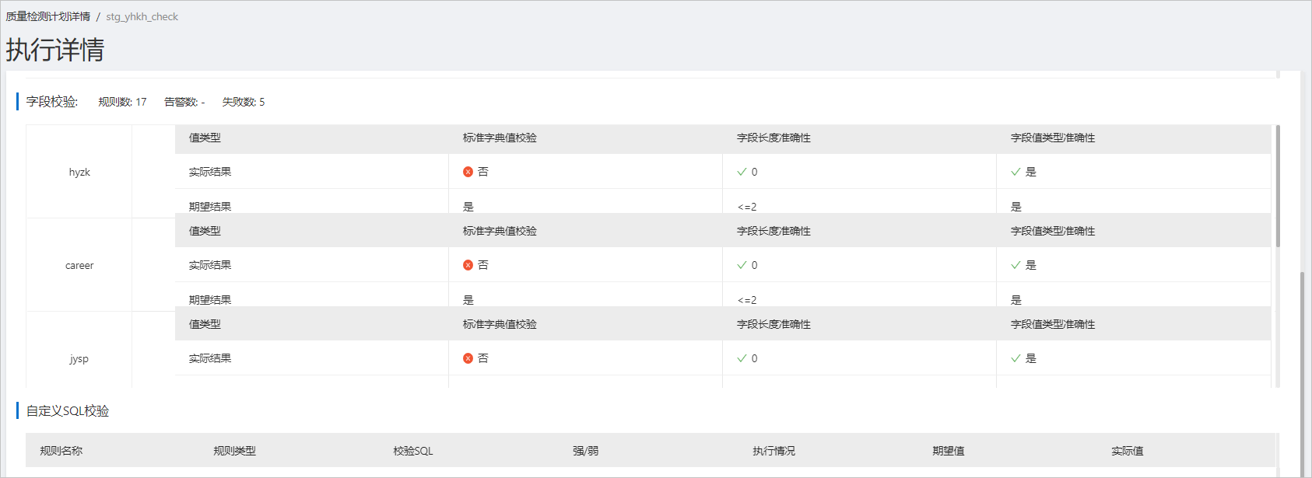This screenshot has height=478, width=1312.
Task: Click the 强/弱 column header
Action: (x=586, y=451)
